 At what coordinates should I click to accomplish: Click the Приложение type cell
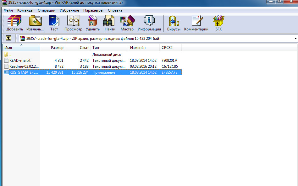pyautogui.click(x=104, y=72)
